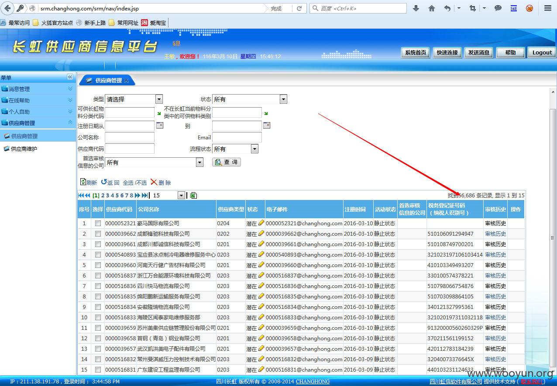Image resolution: width=557 pixels, height=386 pixels.
Task: Click the 系统首页 button
Action: point(416,53)
